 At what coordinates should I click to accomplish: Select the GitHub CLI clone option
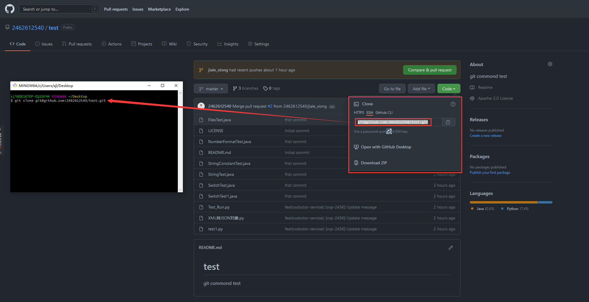pyautogui.click(x=384, y=113)
